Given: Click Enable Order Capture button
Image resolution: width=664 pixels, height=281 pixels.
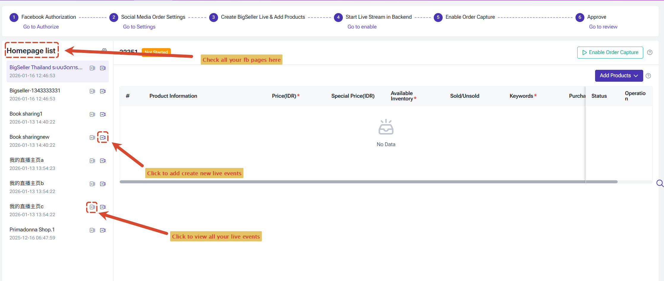Looking at the screenshot, I should tap(610, 53).
